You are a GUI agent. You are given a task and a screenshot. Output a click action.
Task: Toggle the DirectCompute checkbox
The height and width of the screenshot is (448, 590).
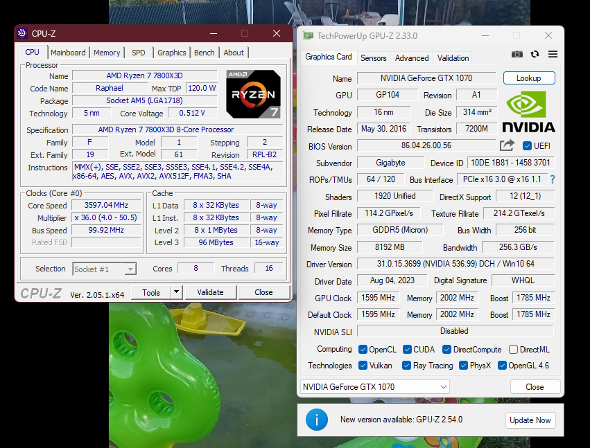coord(446,350)
